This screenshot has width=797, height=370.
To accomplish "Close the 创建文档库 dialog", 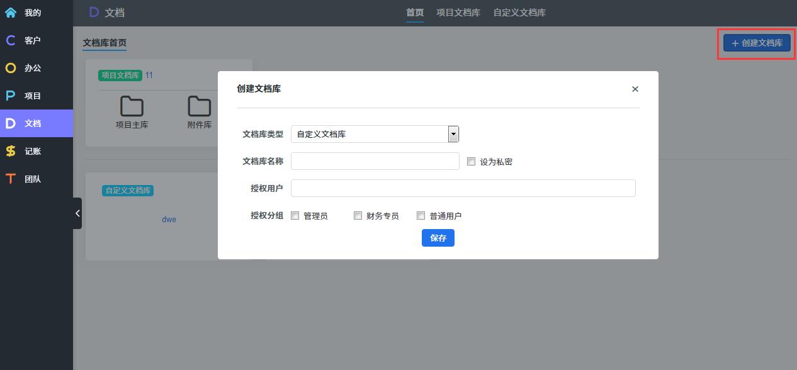I will (x=635, y=89).
